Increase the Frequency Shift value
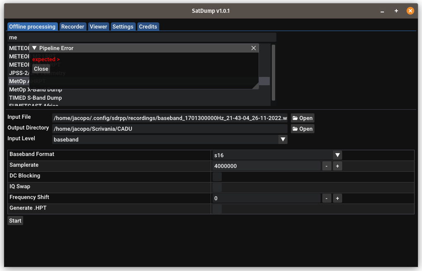Screen dimensions: 422x271 point(337,198)
